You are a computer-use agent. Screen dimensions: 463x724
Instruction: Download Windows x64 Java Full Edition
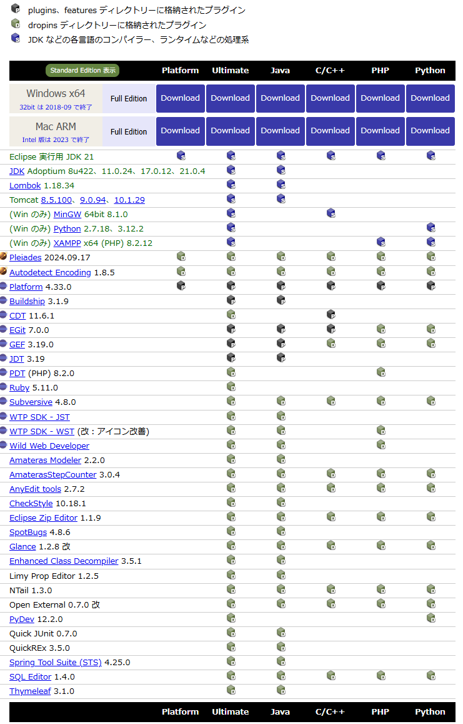[281, 98]
